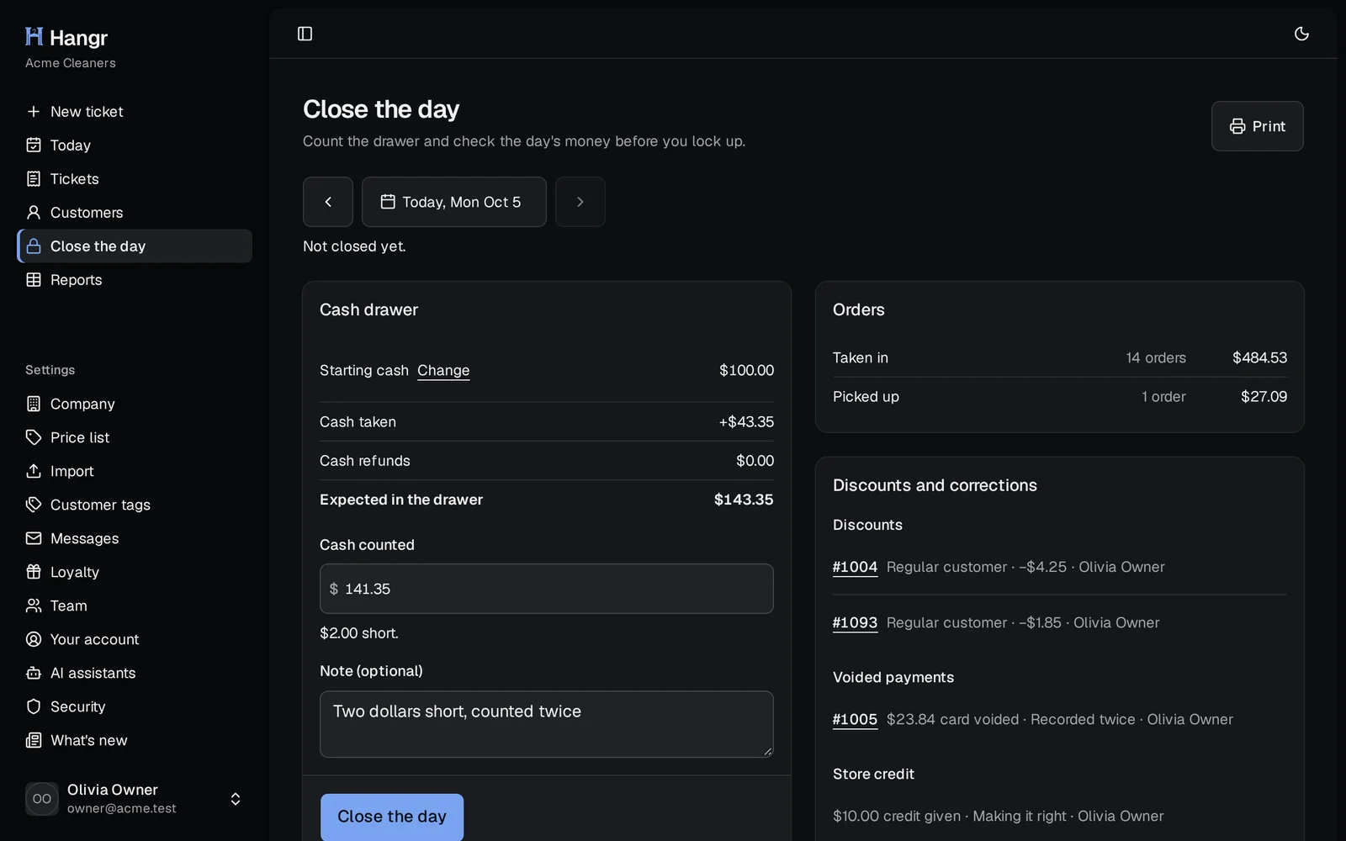
Task: Open ticket #1093 link
Action: tap(855, 623)
